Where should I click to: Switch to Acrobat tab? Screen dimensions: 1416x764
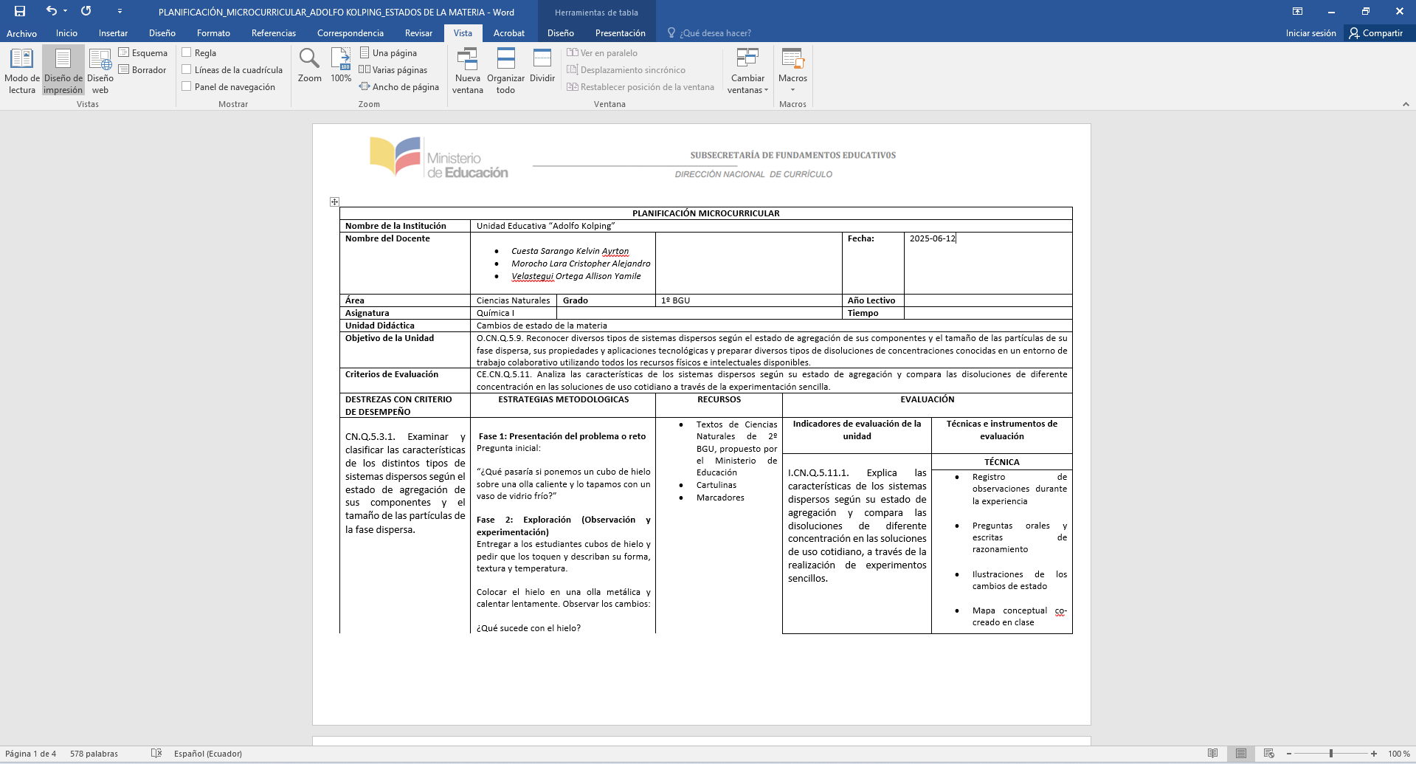509,33
